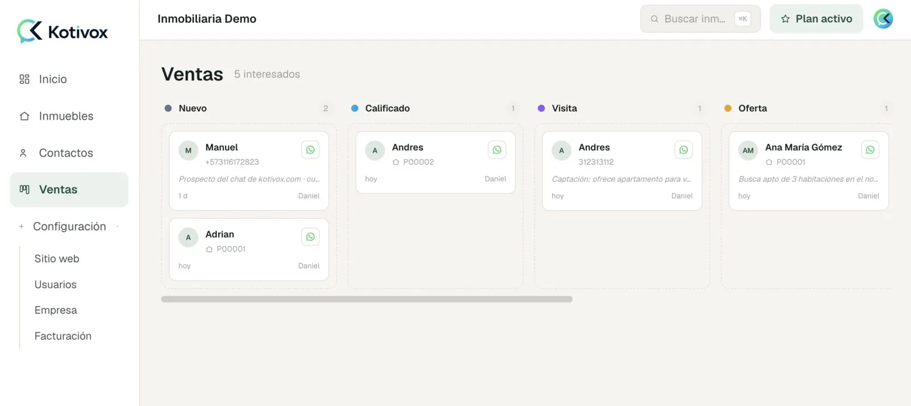Open Manuel's lead card
The width and height of the screenshot is (911, 406).
(249, 171)
